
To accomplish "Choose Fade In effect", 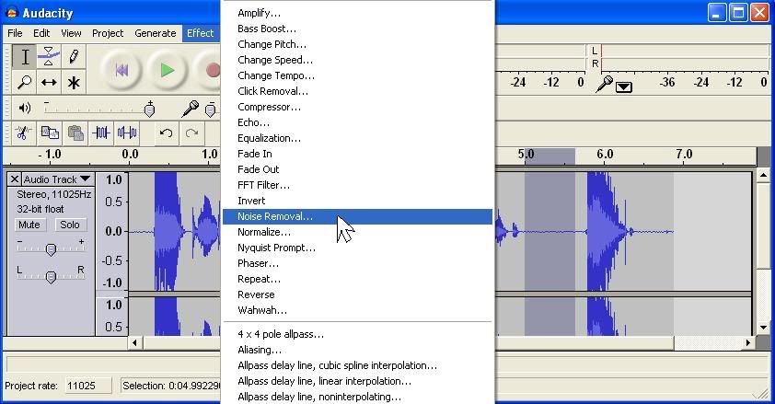I will click(x=357, y=154).
